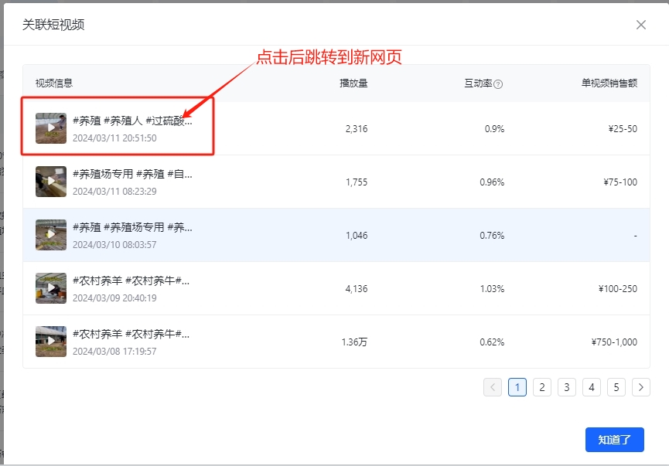The width and height of the screenshot is (669, 466).
Task: Click the 知道了 confirm button
Action: point(614,440)
